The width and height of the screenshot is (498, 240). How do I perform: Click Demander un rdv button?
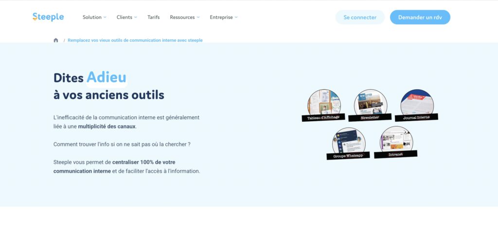[420, 17]
